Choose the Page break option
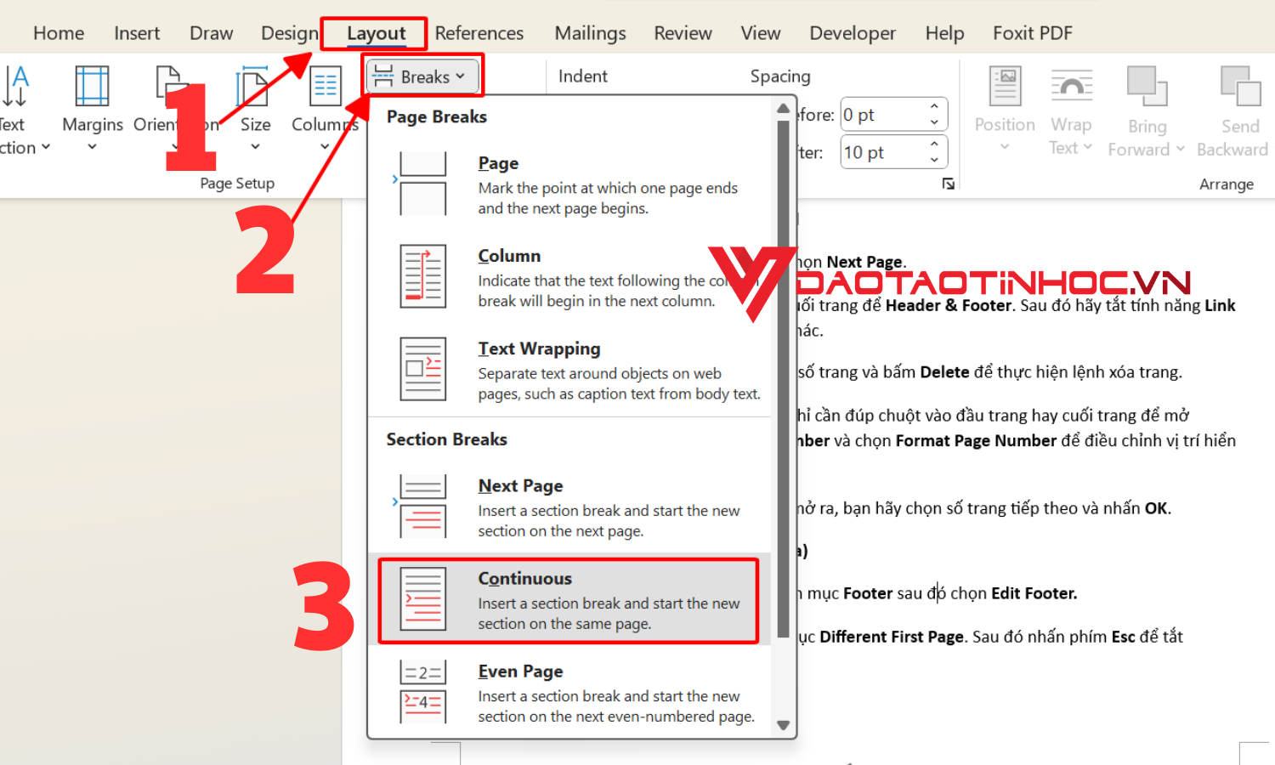The height and width of the screenshot is (765, 1275). 569,184
